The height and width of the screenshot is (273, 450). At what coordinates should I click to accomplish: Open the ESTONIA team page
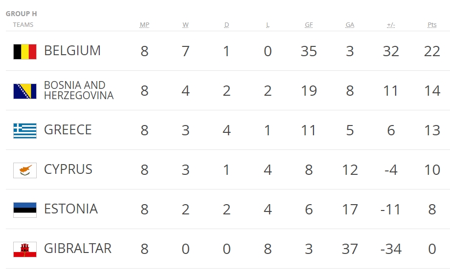(x=71, y=209)
